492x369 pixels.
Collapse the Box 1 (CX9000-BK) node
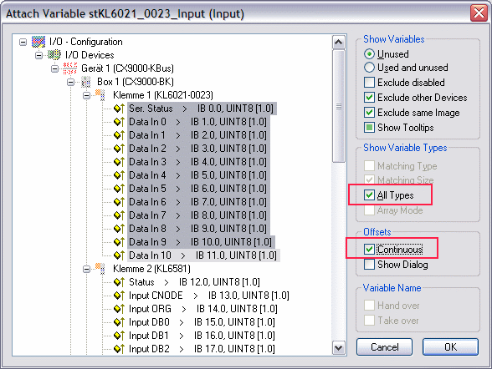(70, 82)
